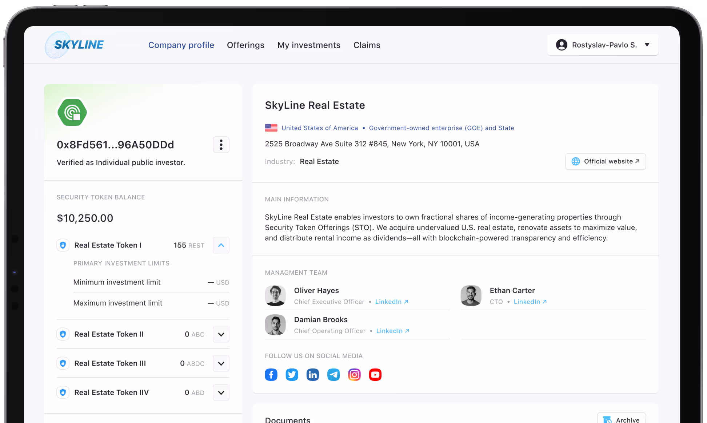
Task: Click the Real Estate Token III name
Action: pos(110,363)
